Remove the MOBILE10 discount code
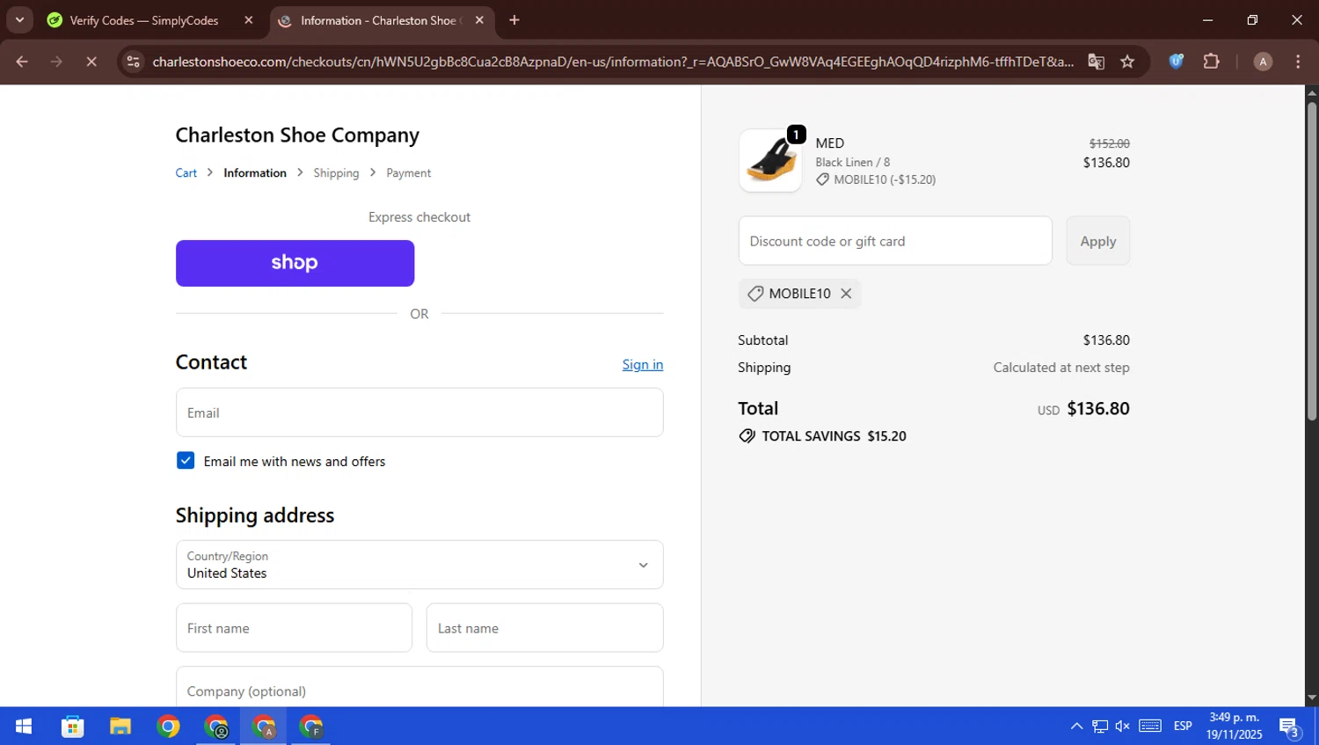 [846, 294]
